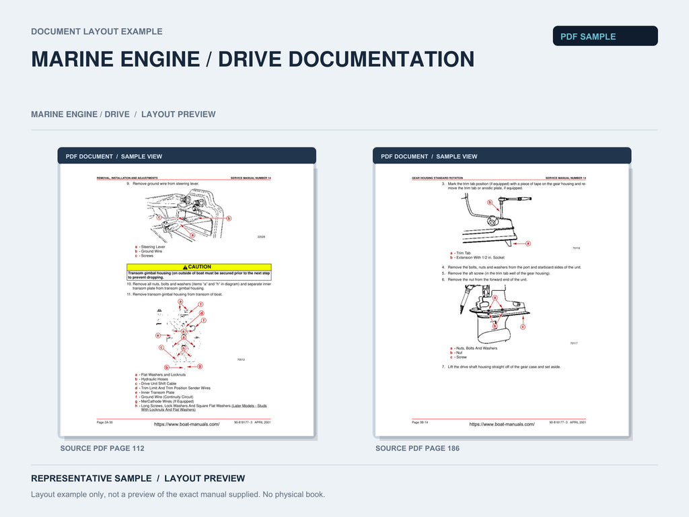Image resolution: width=689 pixels, height=517 pixels.
Task: Click '90-818177--3 APRIL 2001' on page 186
Action: [567, 422]
